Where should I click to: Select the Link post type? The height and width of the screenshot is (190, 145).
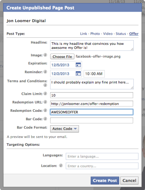pos(84,34)
